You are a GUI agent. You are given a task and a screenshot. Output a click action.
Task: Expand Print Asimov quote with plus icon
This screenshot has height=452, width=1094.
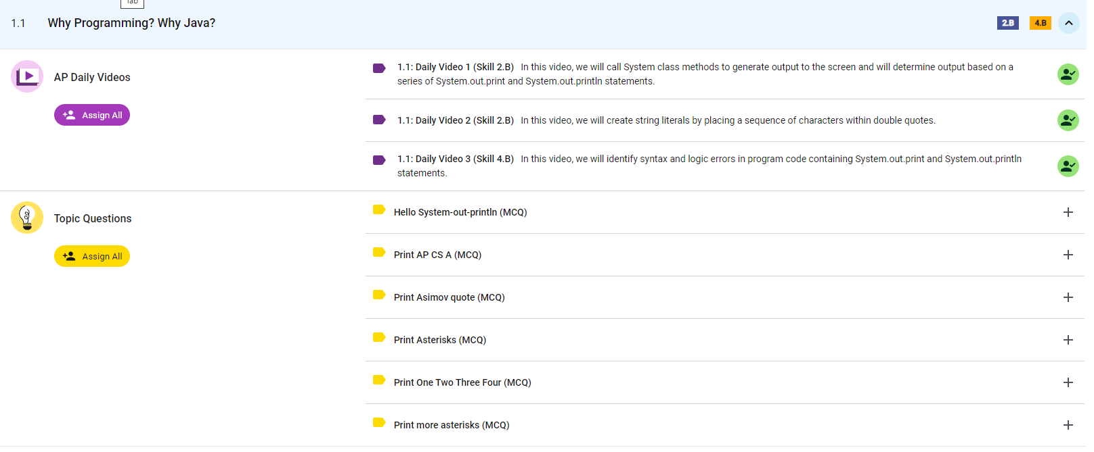[x=1068, y=297]
